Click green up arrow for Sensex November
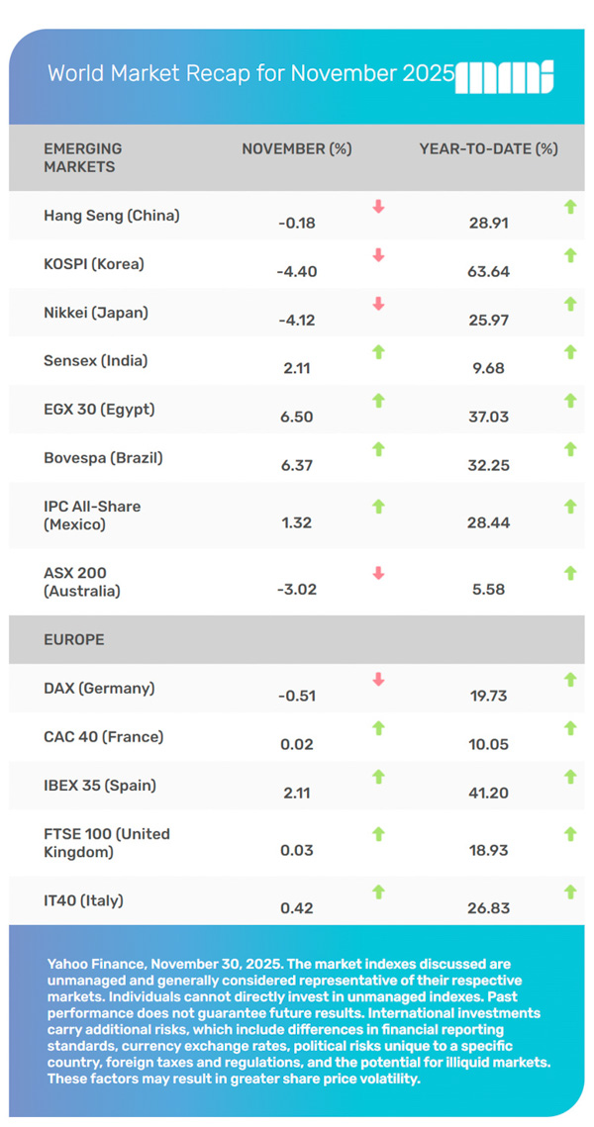Viewport: 594px width, 1127px height. [378, 351]
